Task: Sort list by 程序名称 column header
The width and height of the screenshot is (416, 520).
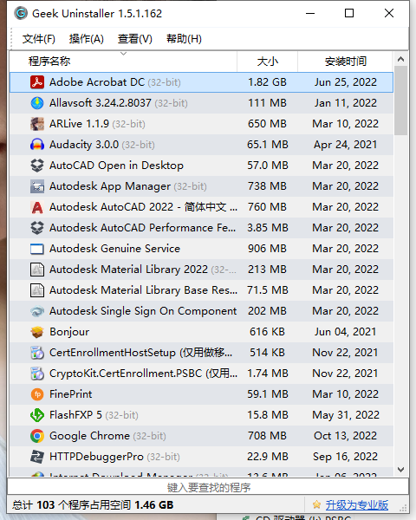Action: tap(123, 62)
